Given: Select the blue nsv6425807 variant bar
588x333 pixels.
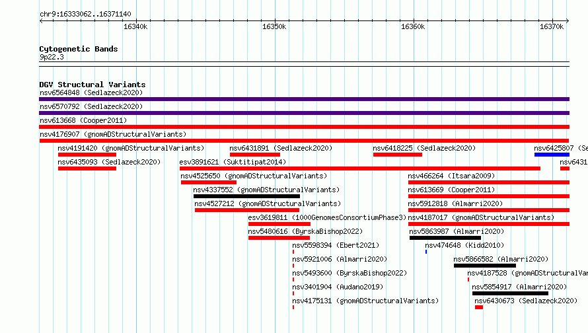Looking at the screenshot, I should [x=552, y=155].
